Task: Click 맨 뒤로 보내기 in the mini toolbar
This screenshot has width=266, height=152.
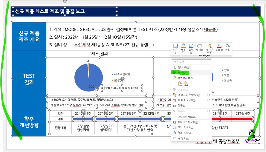Action: pos(210,49)
